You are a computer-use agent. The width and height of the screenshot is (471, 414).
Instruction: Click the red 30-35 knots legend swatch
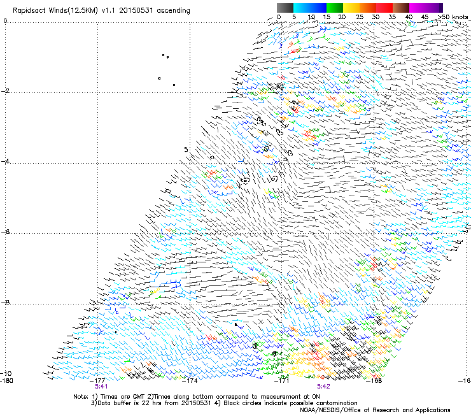pyautogui.click(x=384, y=8)
